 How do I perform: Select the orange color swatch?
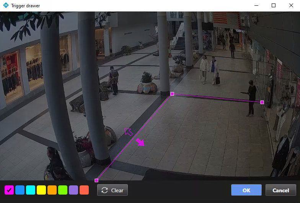pyautogui.click(x=52, y=190)
